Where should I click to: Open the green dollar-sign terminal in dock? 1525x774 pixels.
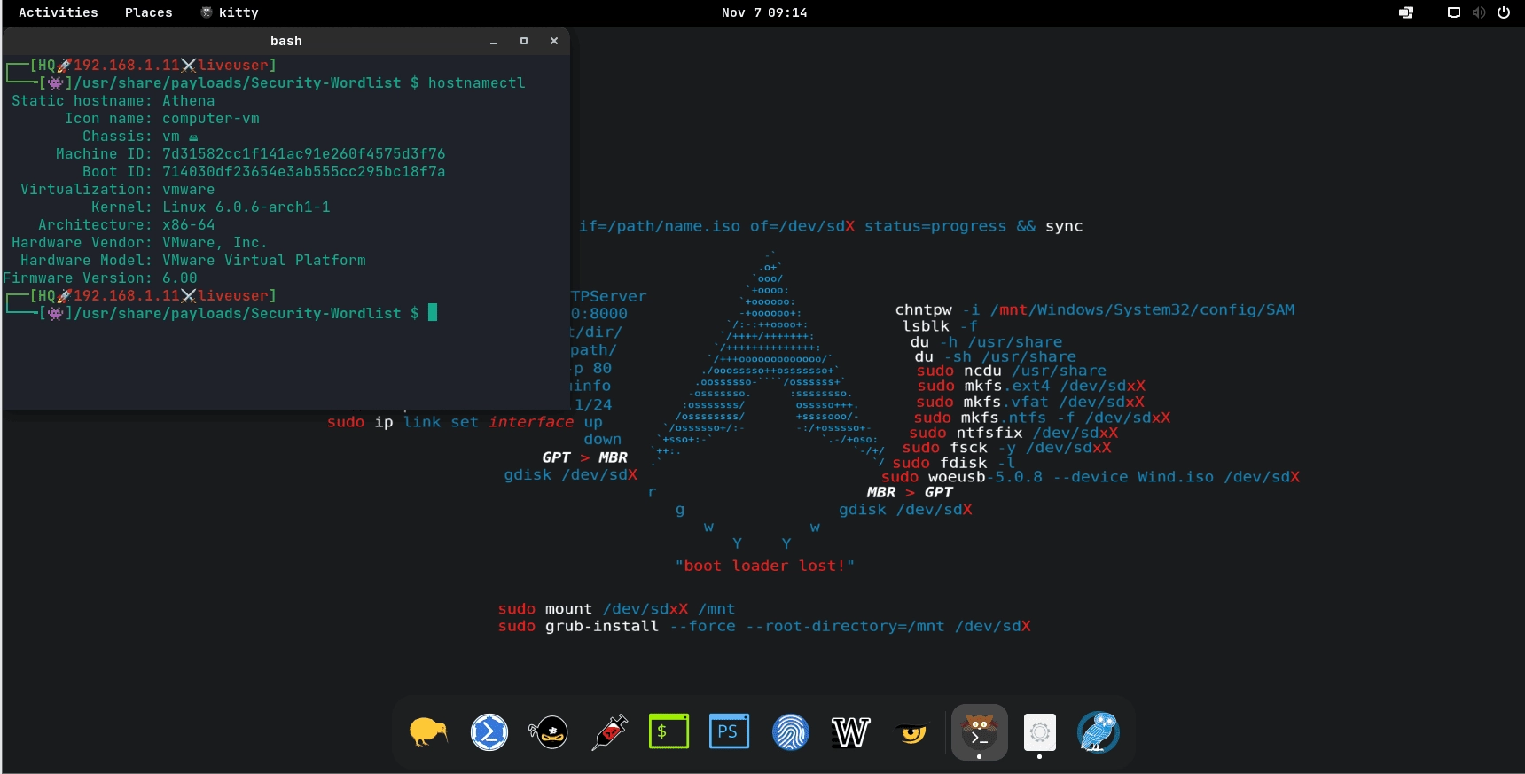tap(669, 732)
